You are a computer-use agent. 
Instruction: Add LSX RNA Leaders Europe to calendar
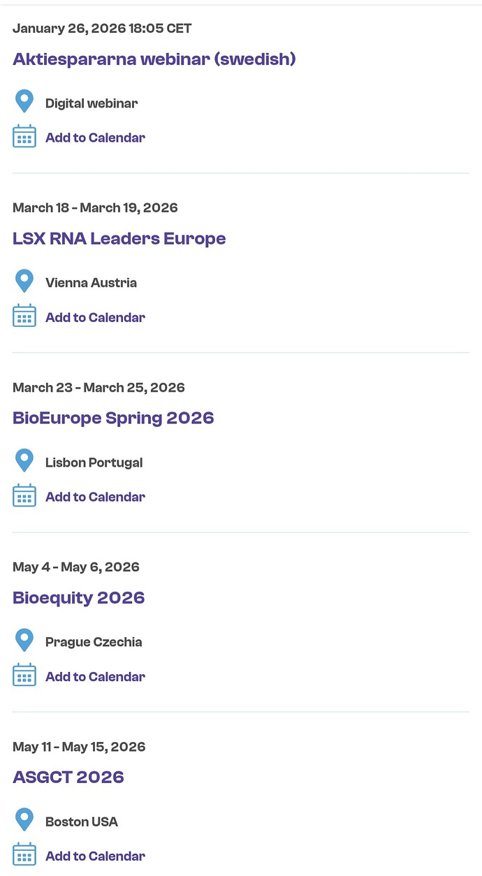[x=95, y=317]
